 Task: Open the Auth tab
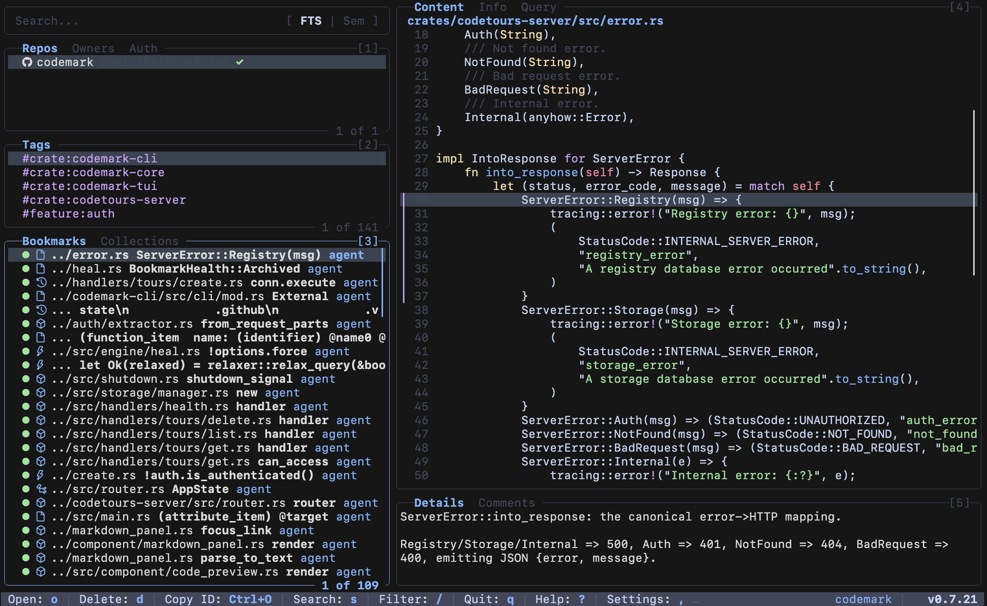tap(143, 48)
